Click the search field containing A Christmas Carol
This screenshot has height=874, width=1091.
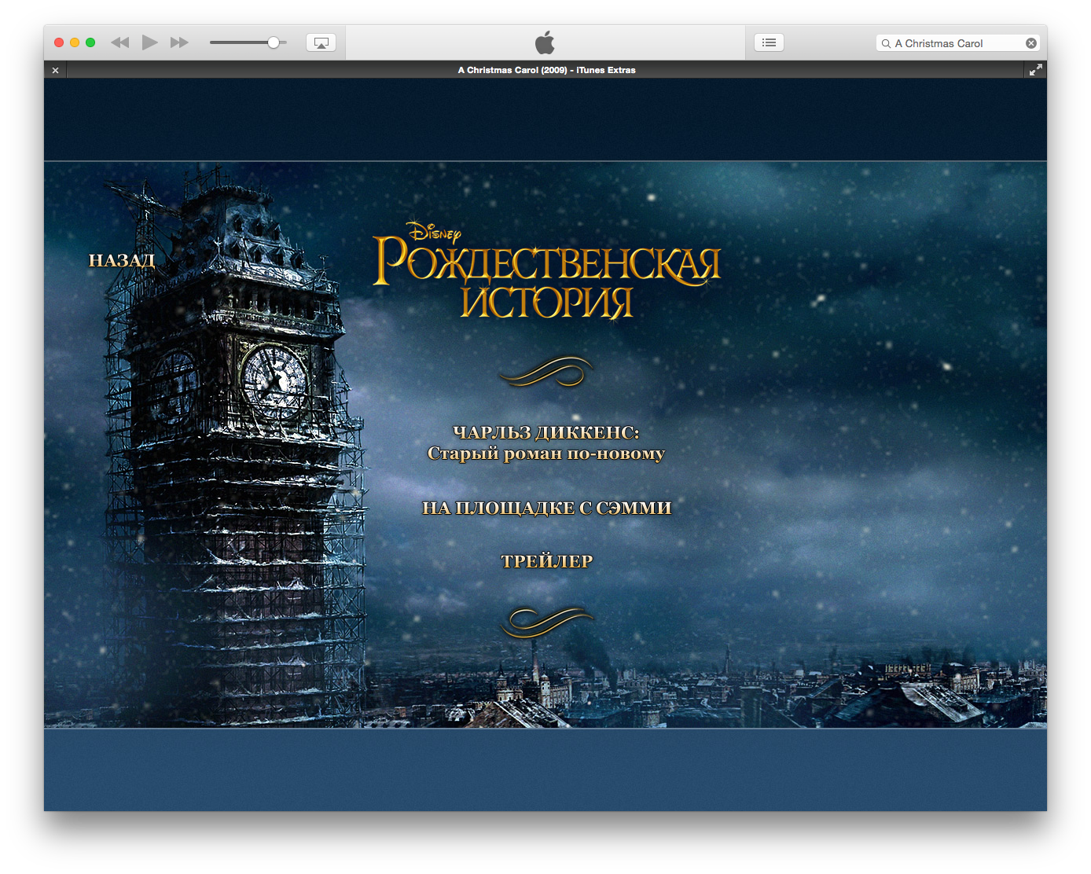click(x=957, y=43)
